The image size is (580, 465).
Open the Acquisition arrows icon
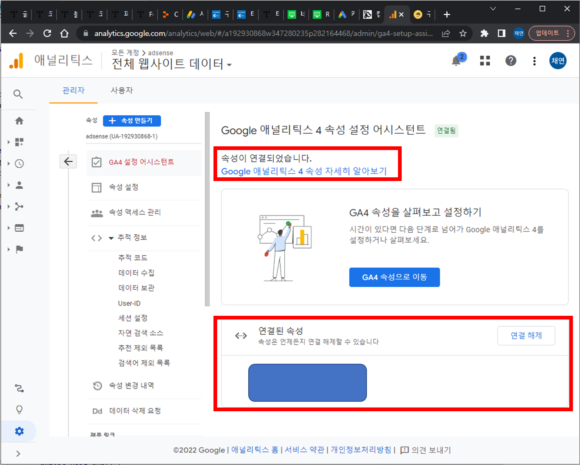click(19, 206)
